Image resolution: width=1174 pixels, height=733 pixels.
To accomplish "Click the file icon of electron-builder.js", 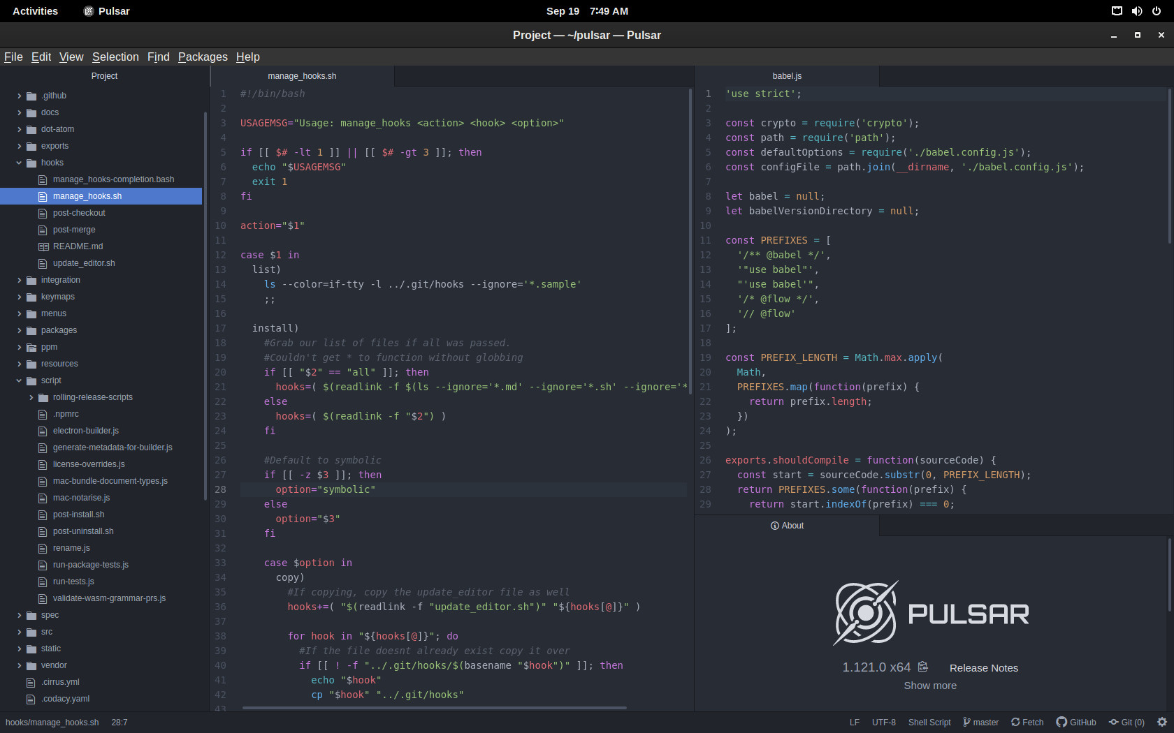I will [x=43, y=431].
